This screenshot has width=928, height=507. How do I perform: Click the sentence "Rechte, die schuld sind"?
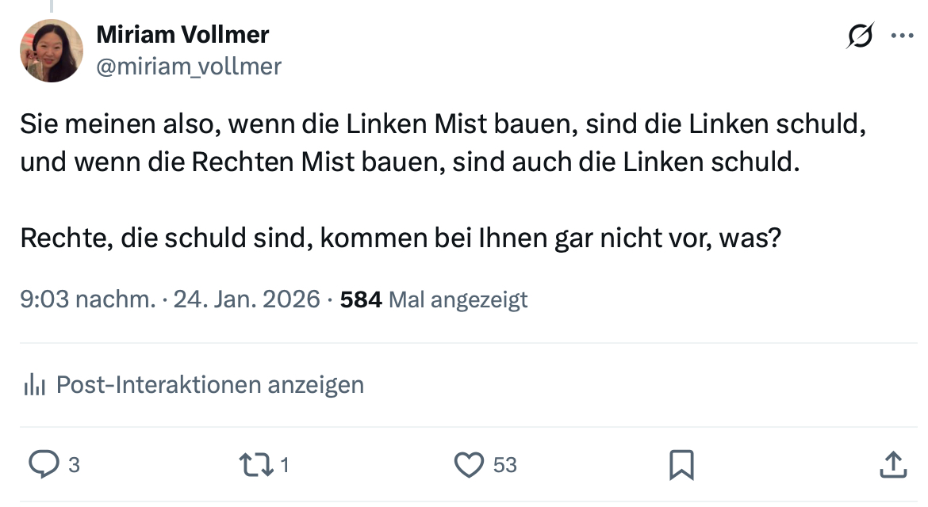[x=401, y=238]
